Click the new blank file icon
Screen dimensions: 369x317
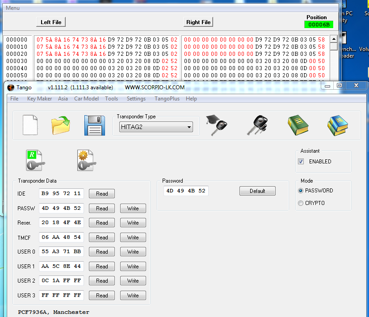(x=30, y=125)
